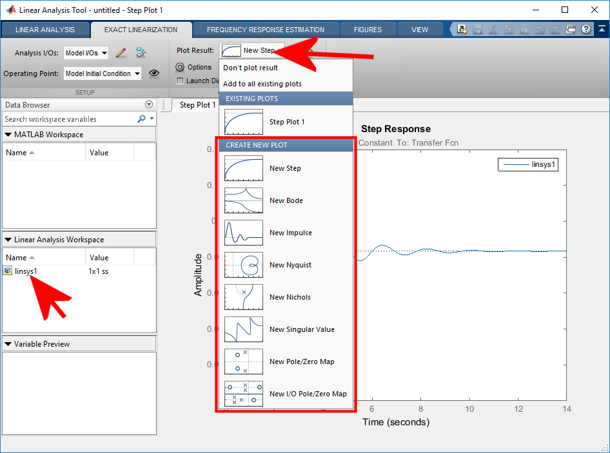610x453 pixels.
Task: Switch to the EXACT LINEARIZATION tab
Action: [141, 30]
